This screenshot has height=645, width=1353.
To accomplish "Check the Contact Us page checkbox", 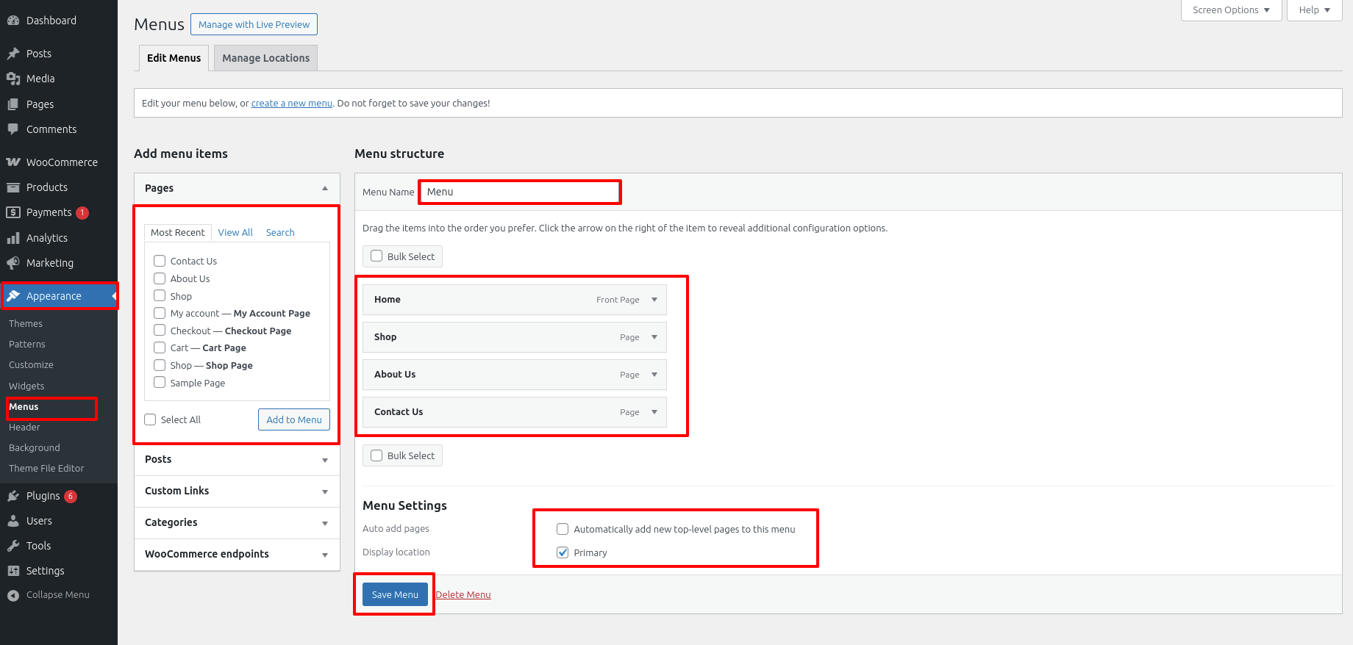I will tap(160, 261).
